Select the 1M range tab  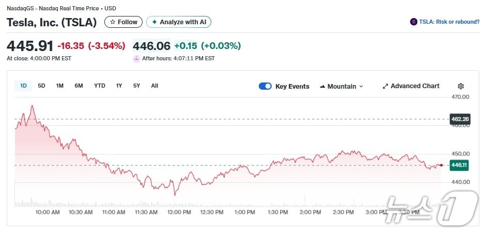coord(60,86)
